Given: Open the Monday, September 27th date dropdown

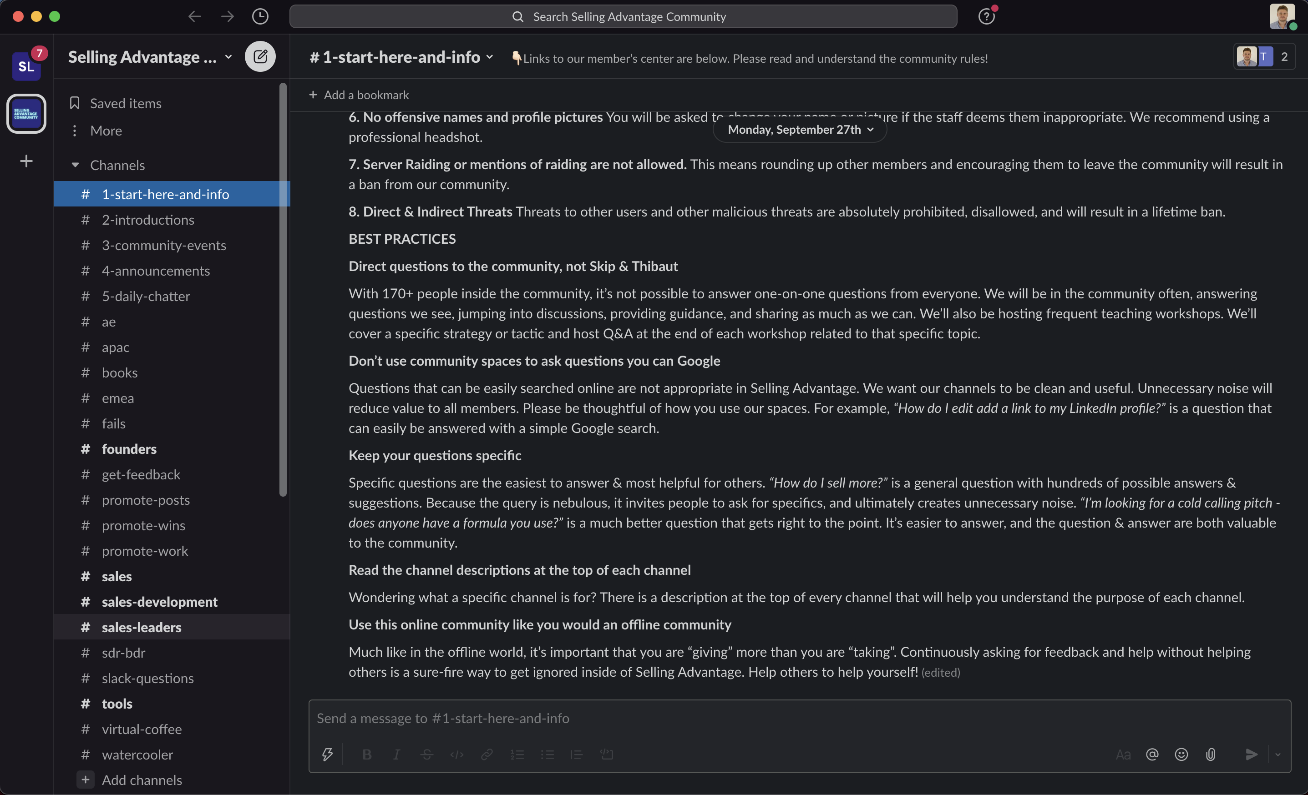Looking at the screenshot, I should click(x=800, y=130).
